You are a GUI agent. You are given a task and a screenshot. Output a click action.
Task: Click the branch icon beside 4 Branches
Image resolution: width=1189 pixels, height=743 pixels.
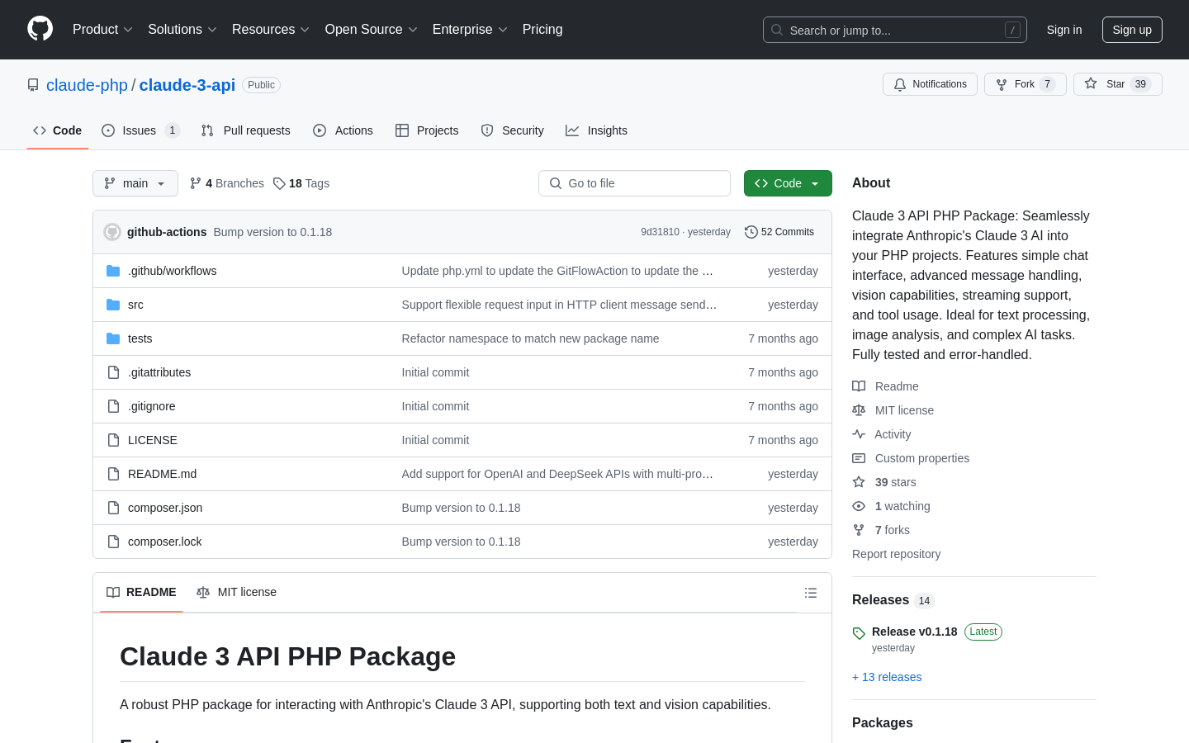(196, 183)
